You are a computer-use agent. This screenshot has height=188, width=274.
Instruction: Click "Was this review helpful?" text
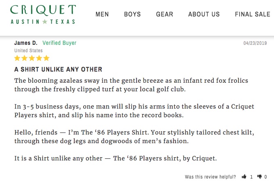coord(210,177)
